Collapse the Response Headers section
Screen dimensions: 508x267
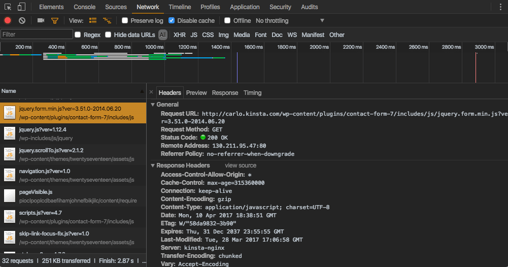153,165
